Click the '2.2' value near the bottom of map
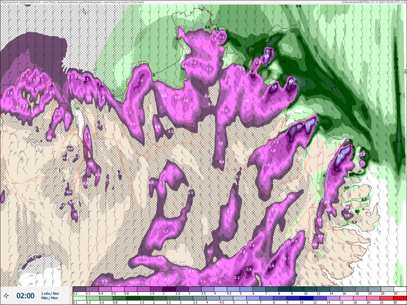Viewport: 407px width, 305px height. (x=237, y=278)
